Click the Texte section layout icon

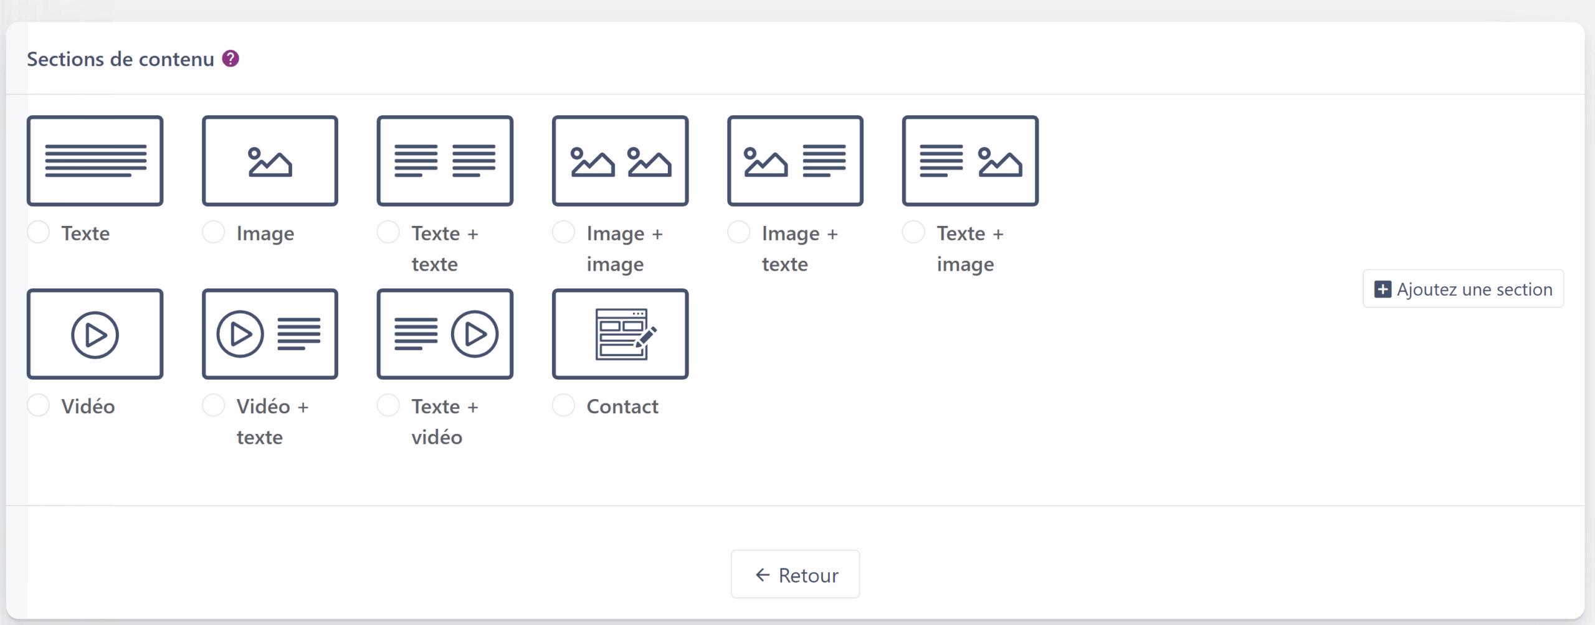point(95,161)
